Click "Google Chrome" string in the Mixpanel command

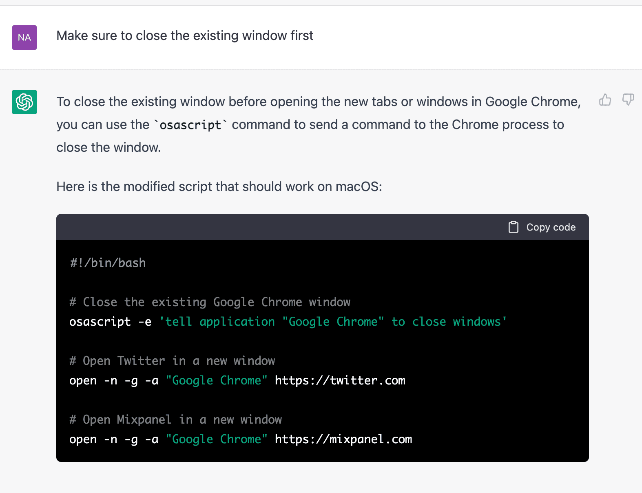pos(216,439)
